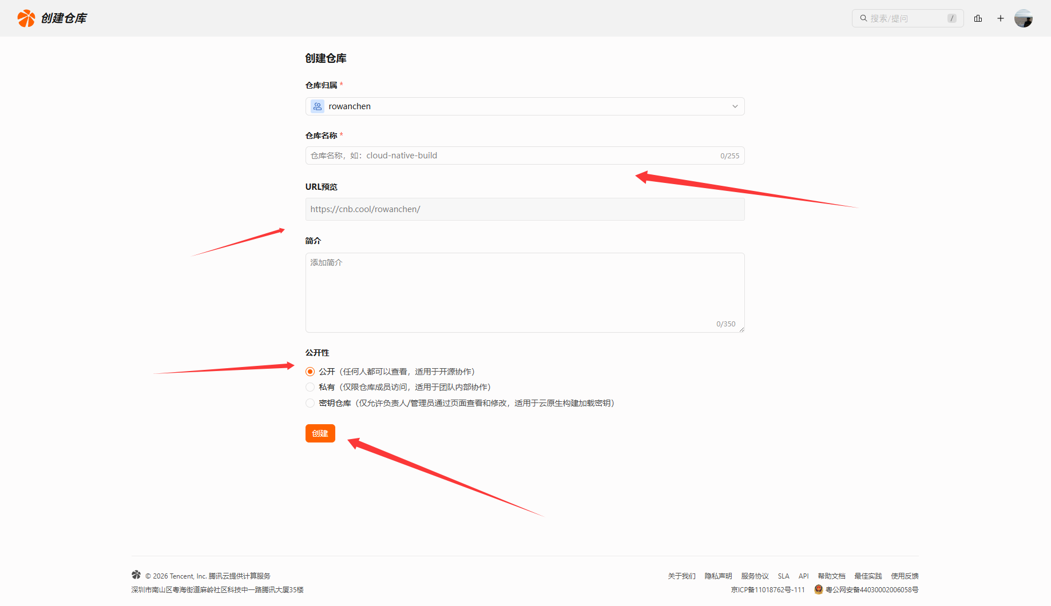
Task: Focus the 搜索/提问 search box
Action: pos(907,18)
